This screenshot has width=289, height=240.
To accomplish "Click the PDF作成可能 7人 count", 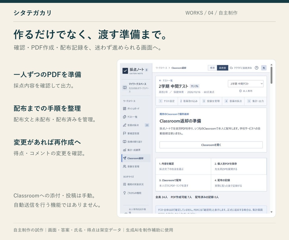I will (181, 197).
